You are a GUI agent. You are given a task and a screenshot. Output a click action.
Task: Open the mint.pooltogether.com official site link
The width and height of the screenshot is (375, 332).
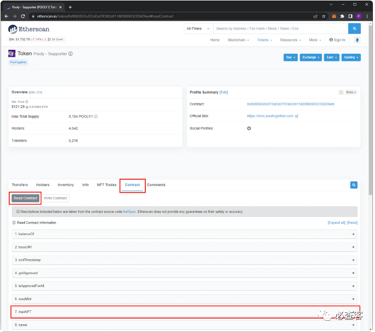point(270,116)
